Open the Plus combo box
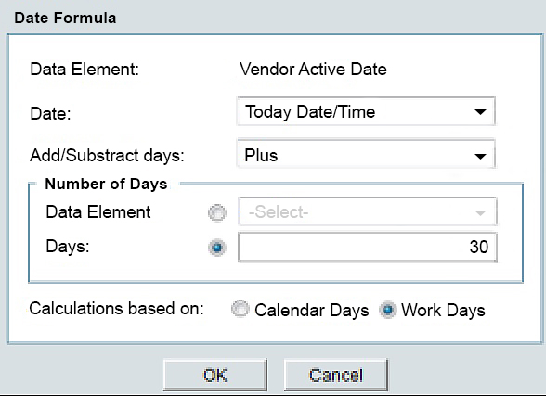546x396 pixels. coord(366,155)
